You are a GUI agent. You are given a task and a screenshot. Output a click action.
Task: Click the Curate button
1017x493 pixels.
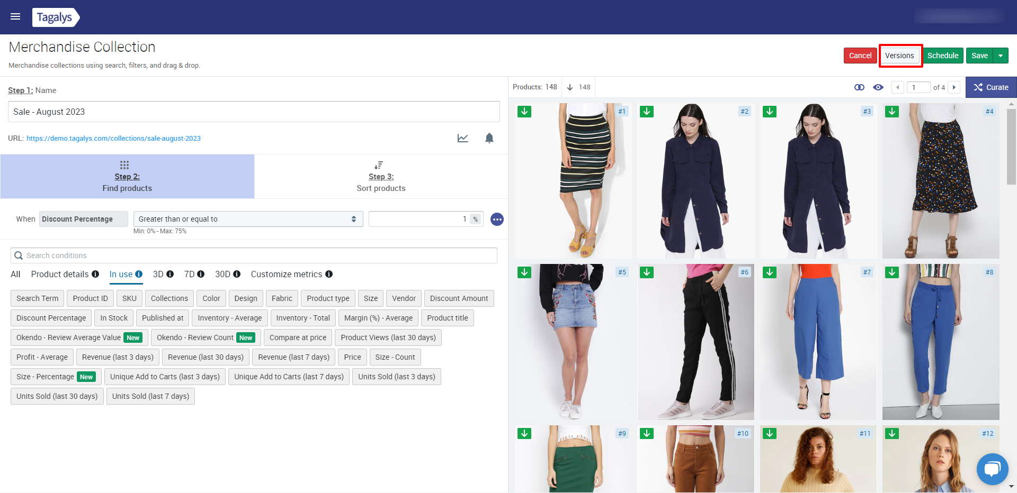991,87
